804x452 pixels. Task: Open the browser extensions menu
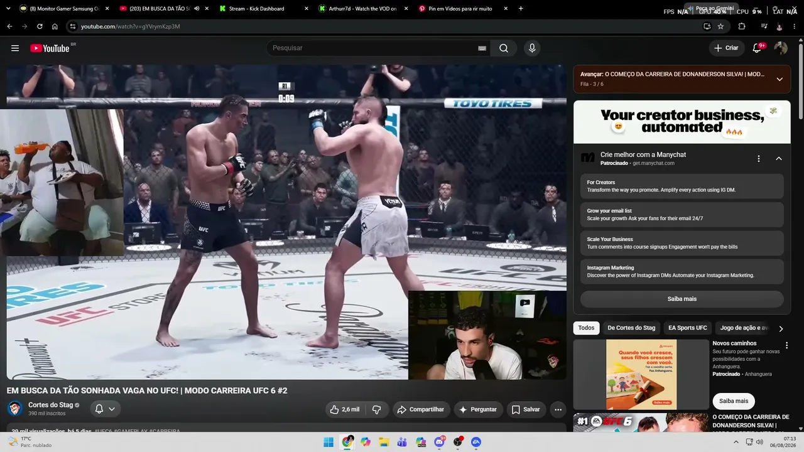[x=742, y=26]
